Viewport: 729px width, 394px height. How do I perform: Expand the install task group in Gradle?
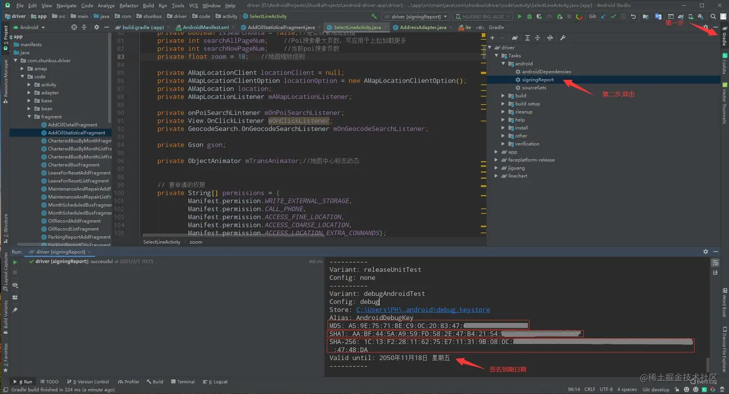point(503,128)
